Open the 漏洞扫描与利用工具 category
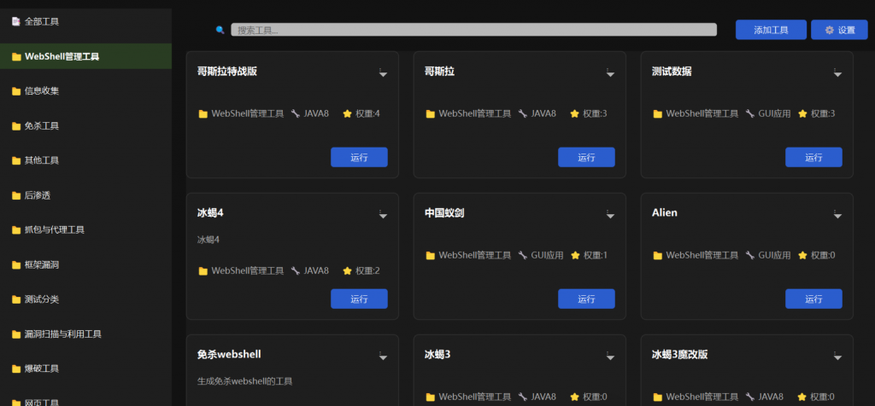The height and width of the screenshot is (406, 875). pos(85,334)
